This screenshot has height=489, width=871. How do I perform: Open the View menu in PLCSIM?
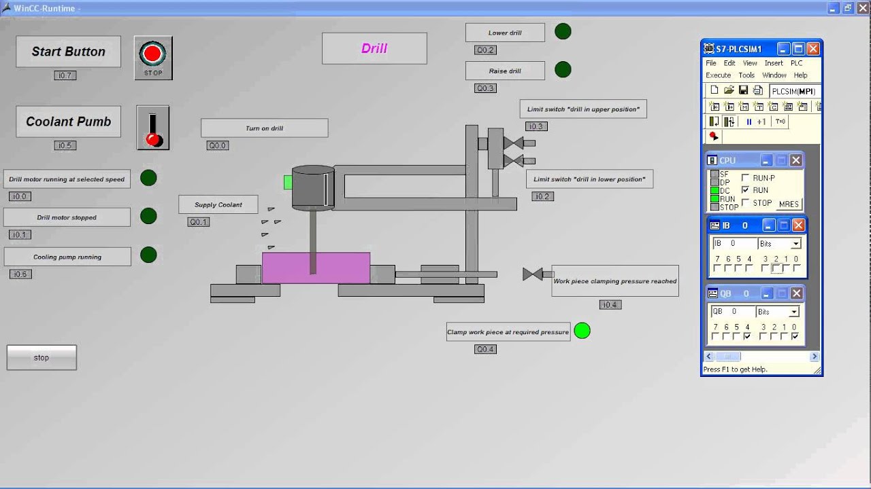pos(750,63)
